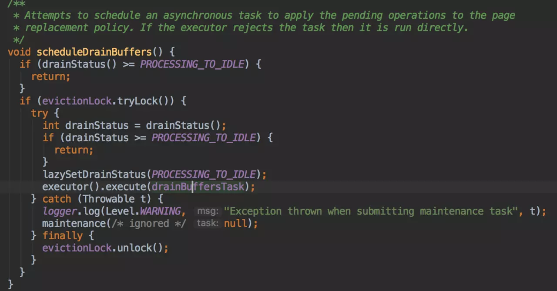Click the task: parameter hint
The width and height of the screenshot is (557, 291).
[x=208, y=224]
